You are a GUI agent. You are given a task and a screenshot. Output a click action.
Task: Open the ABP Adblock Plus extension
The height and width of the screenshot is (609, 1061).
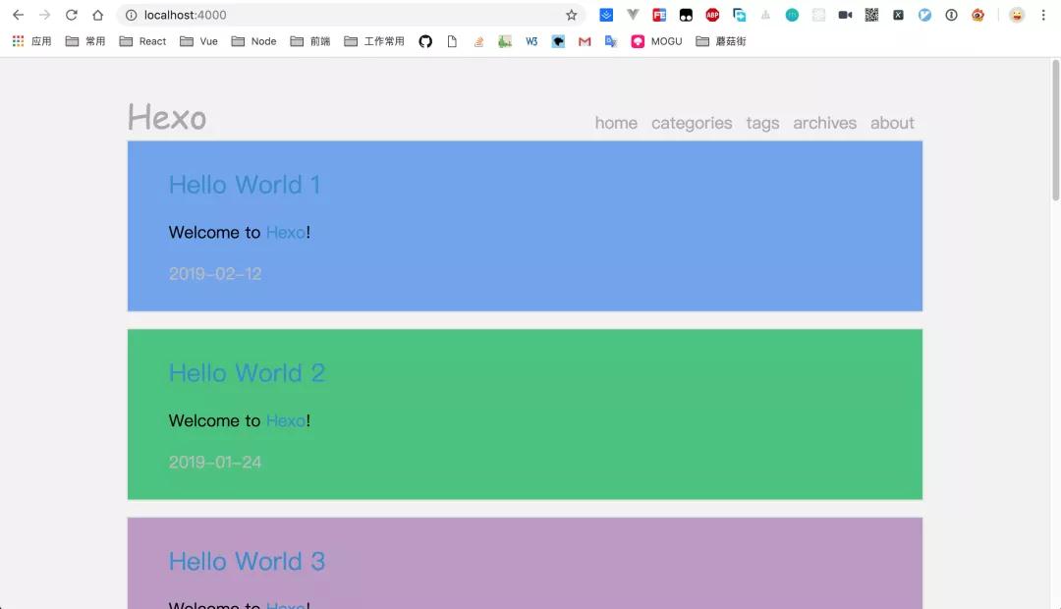point(712,15)
